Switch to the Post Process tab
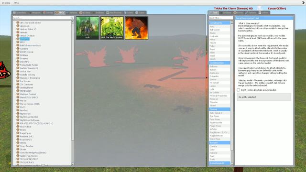The height and width of the screenshot is (172, 306). click(114, 12)
